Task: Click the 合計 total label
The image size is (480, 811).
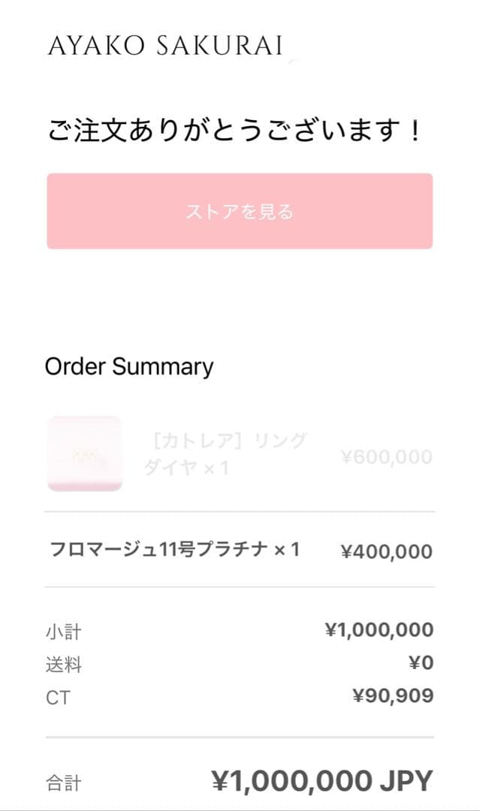Action: click(x=63, y=784)
